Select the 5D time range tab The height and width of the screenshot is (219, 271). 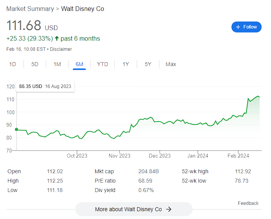34,64
